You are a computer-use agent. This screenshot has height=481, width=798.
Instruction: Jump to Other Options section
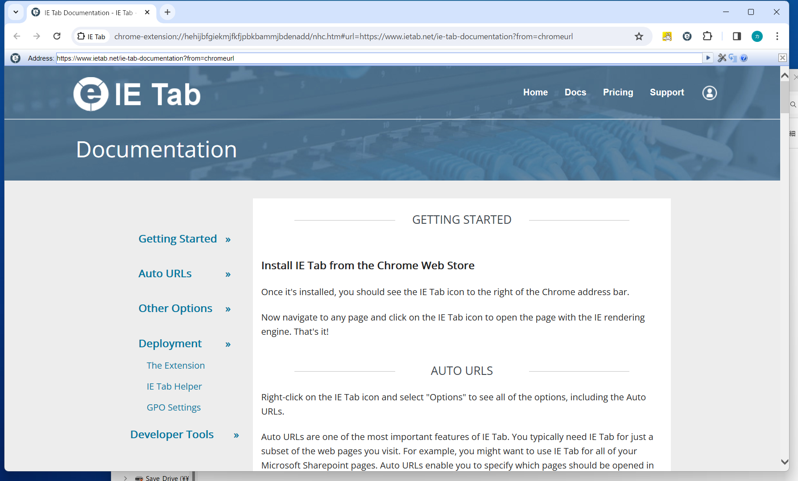[175, 308]
